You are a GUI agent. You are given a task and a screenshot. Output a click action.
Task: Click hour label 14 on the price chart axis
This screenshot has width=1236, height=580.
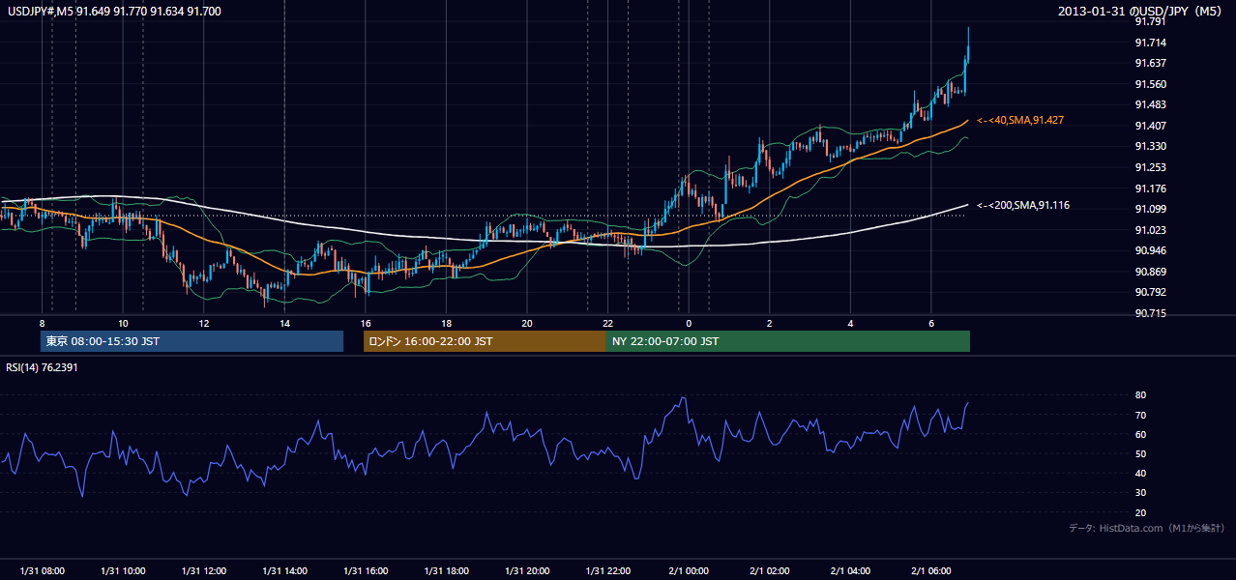[284, 323]
